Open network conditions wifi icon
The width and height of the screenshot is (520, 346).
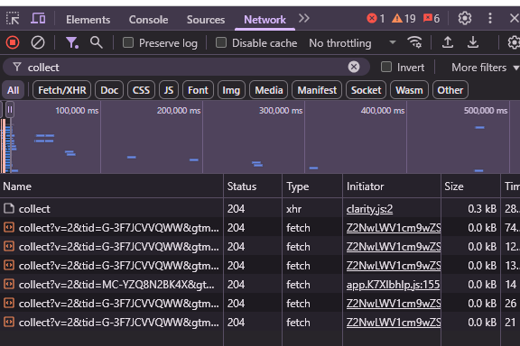[414, 42]
